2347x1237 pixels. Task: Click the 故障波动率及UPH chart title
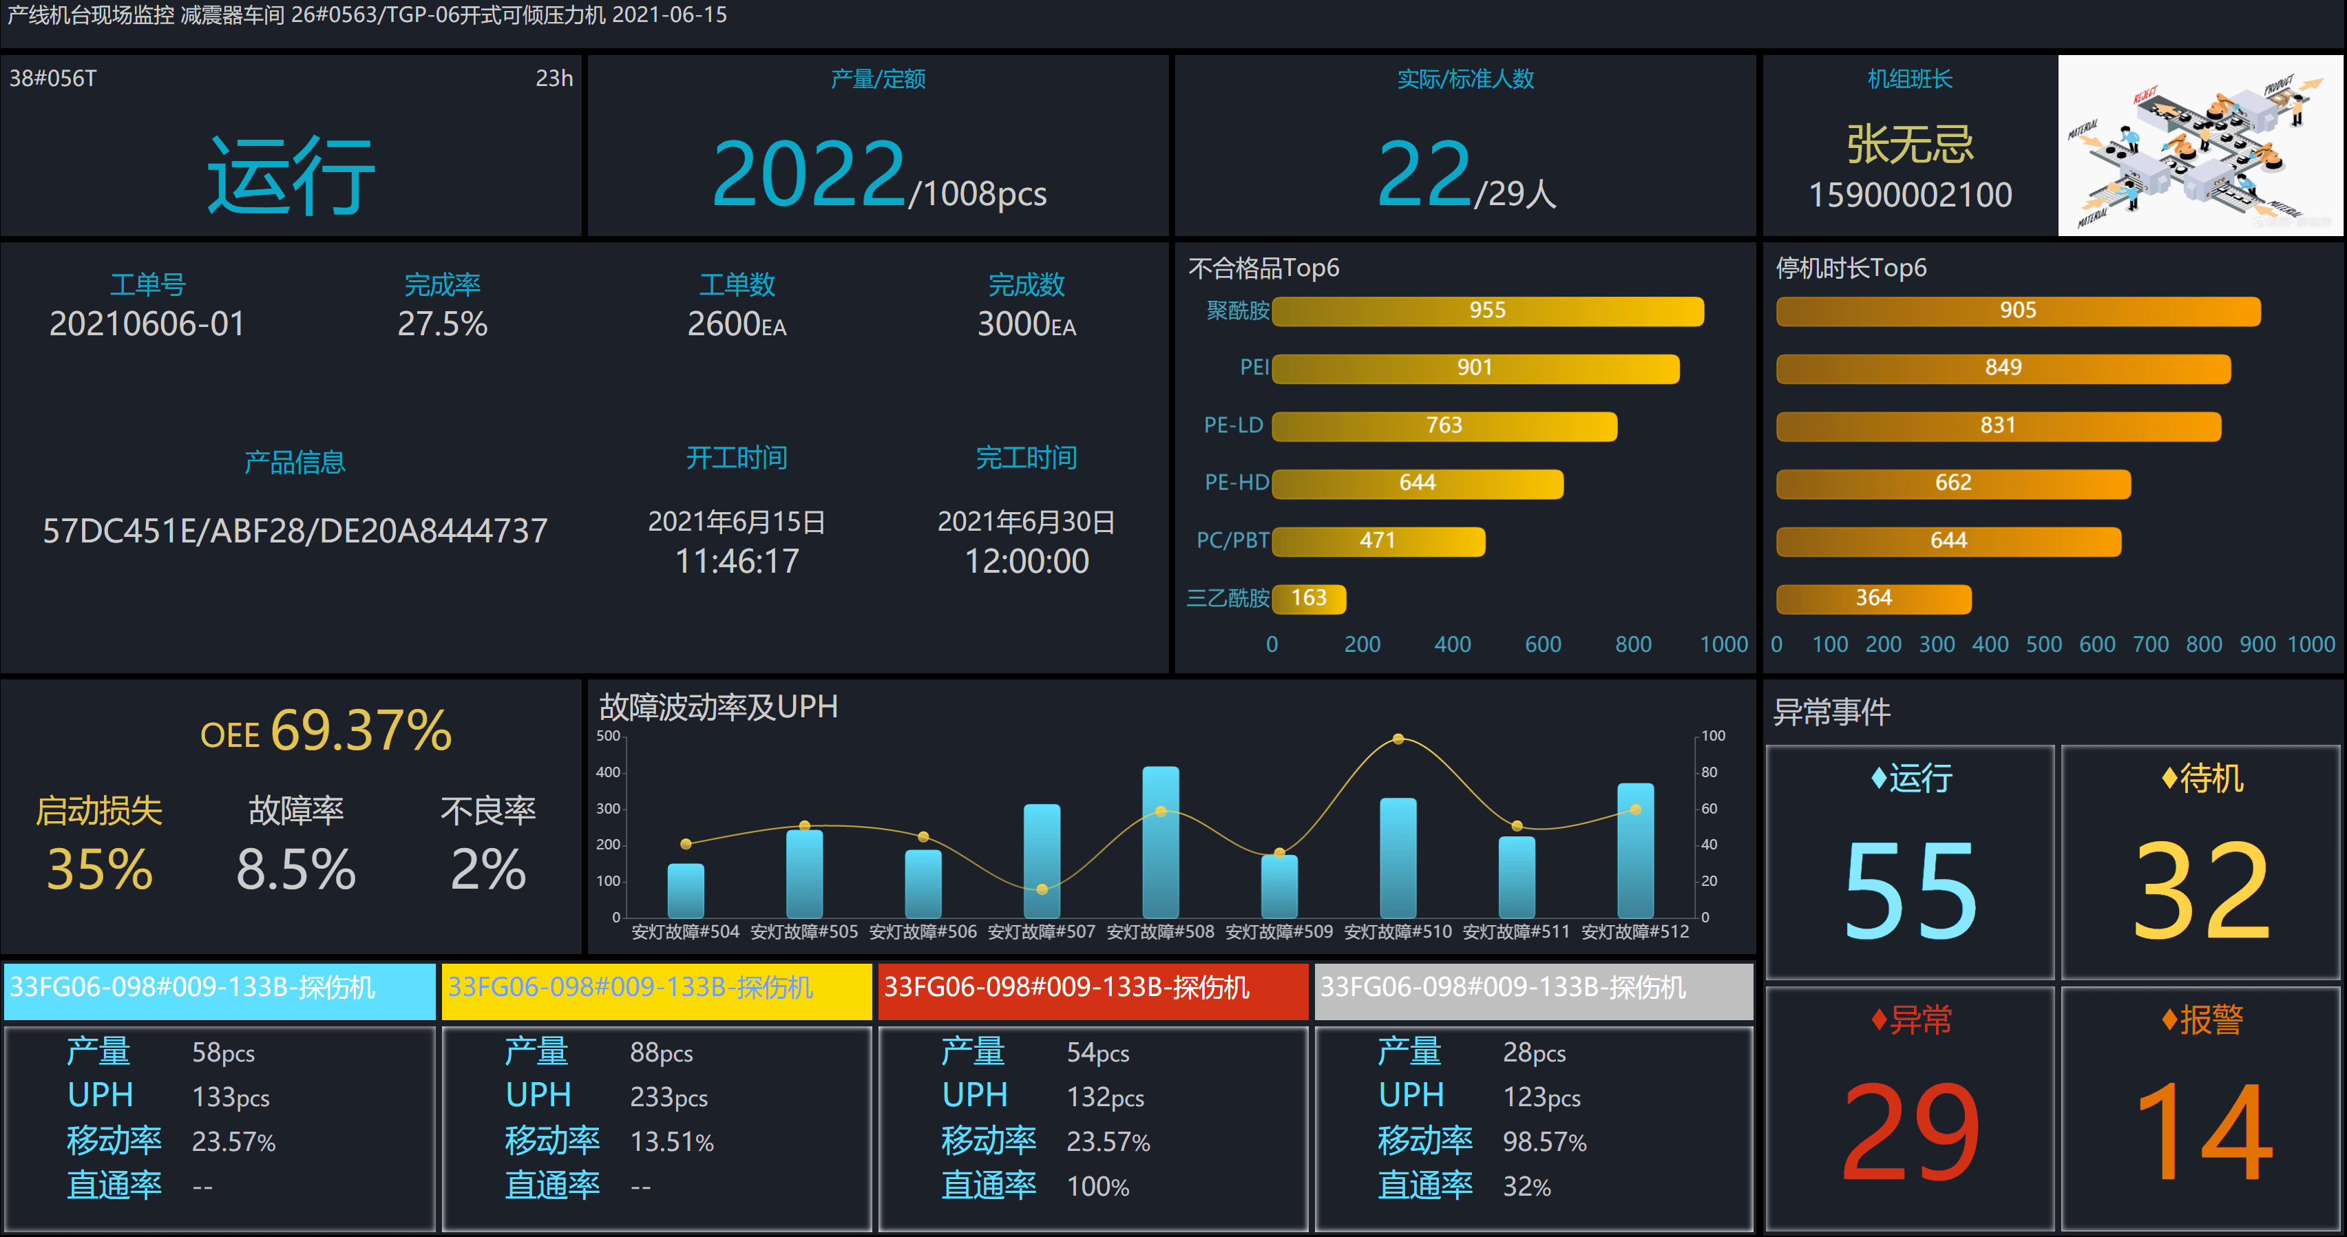718,707
